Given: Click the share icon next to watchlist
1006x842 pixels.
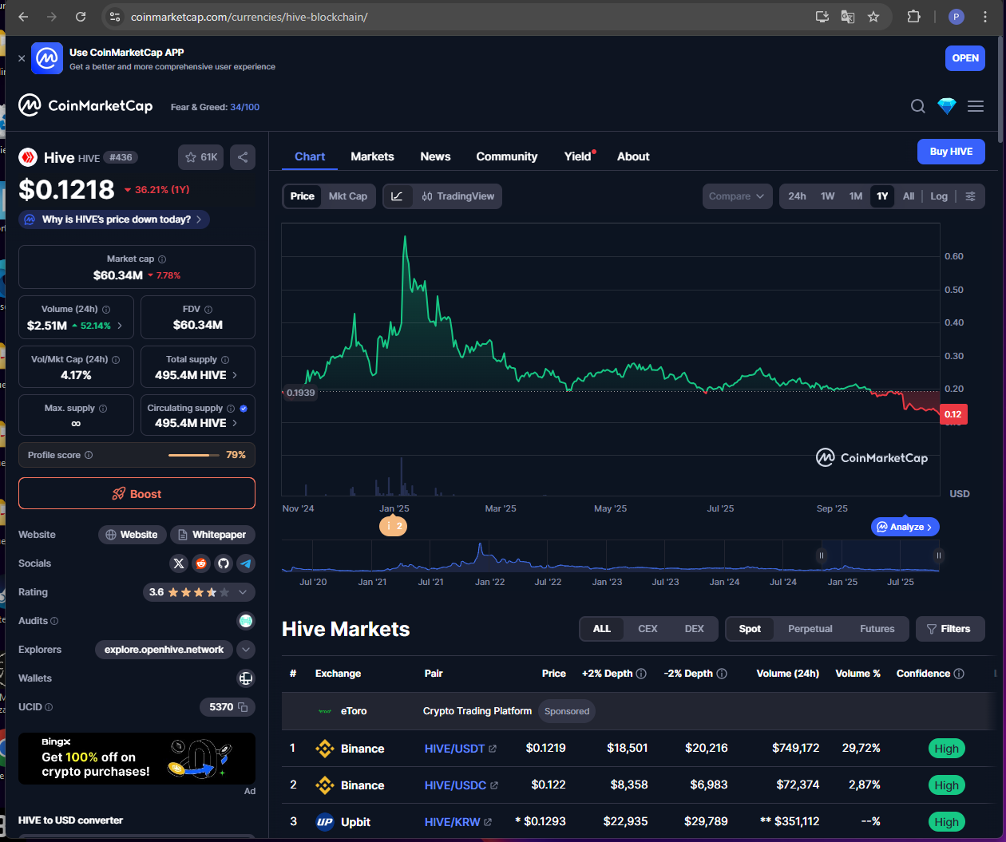Looking at the screenshot, I should [243, 157].
